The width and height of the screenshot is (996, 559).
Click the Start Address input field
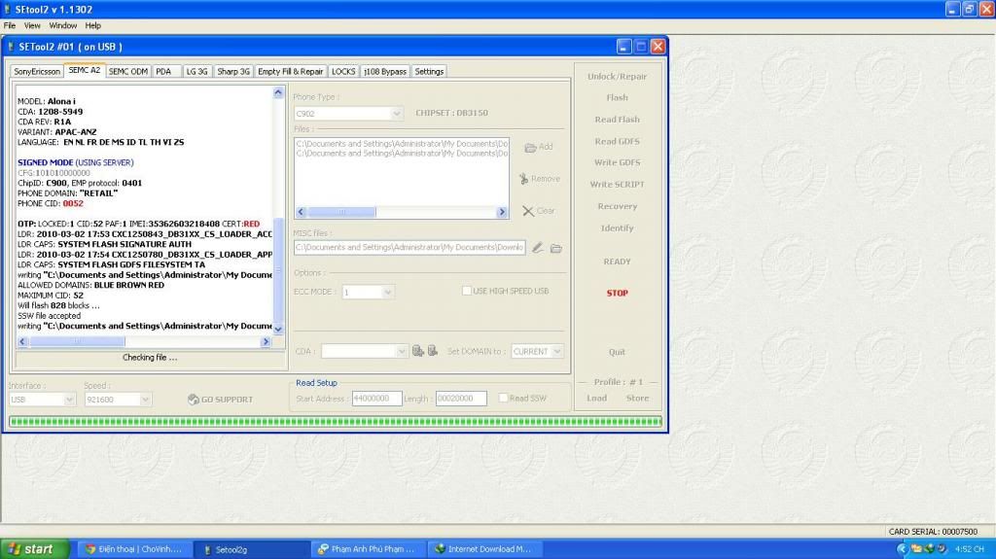coord(376,399)
